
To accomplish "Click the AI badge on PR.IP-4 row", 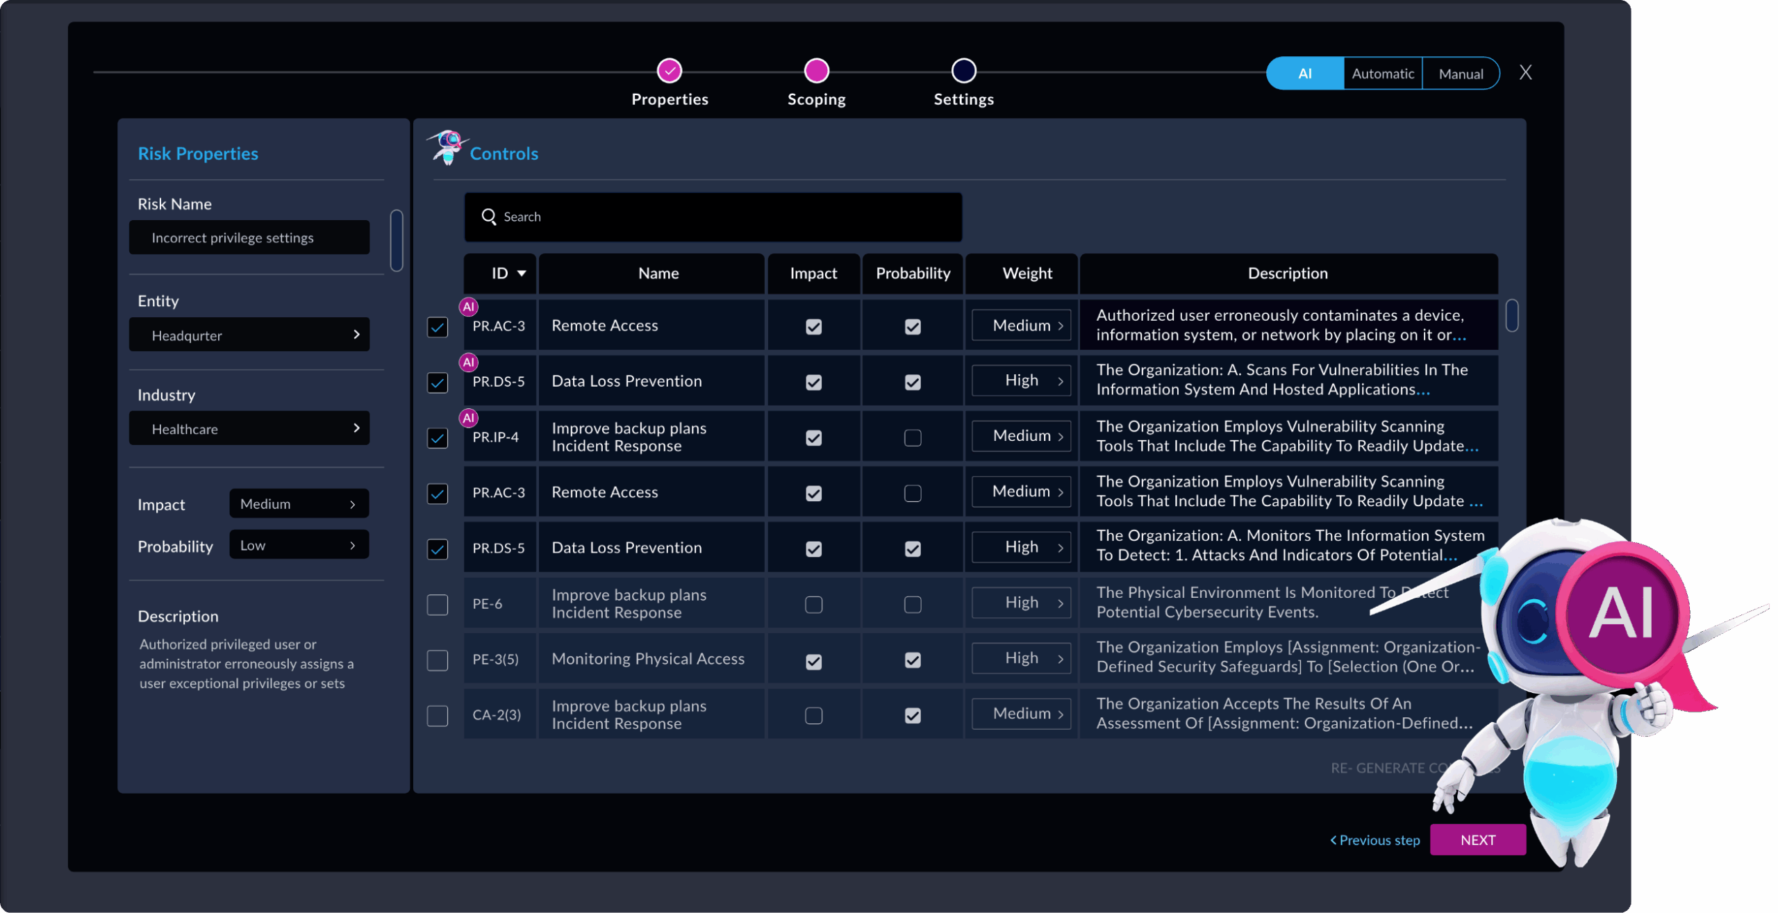I will (469, 417).
